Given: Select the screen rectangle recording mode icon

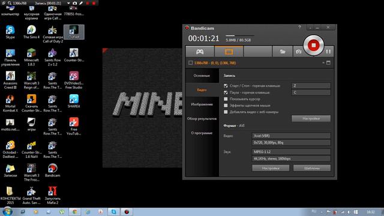Looking at the screenshot, I should pyautogui.click(x=229, y=52).
